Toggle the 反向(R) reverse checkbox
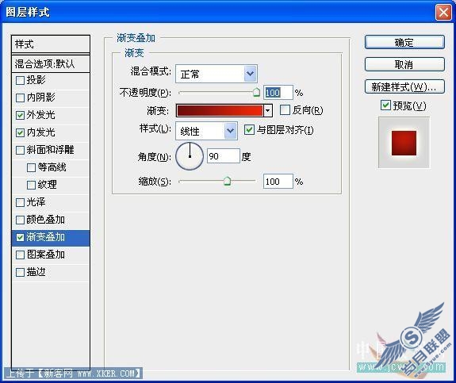 coord(285,110)
